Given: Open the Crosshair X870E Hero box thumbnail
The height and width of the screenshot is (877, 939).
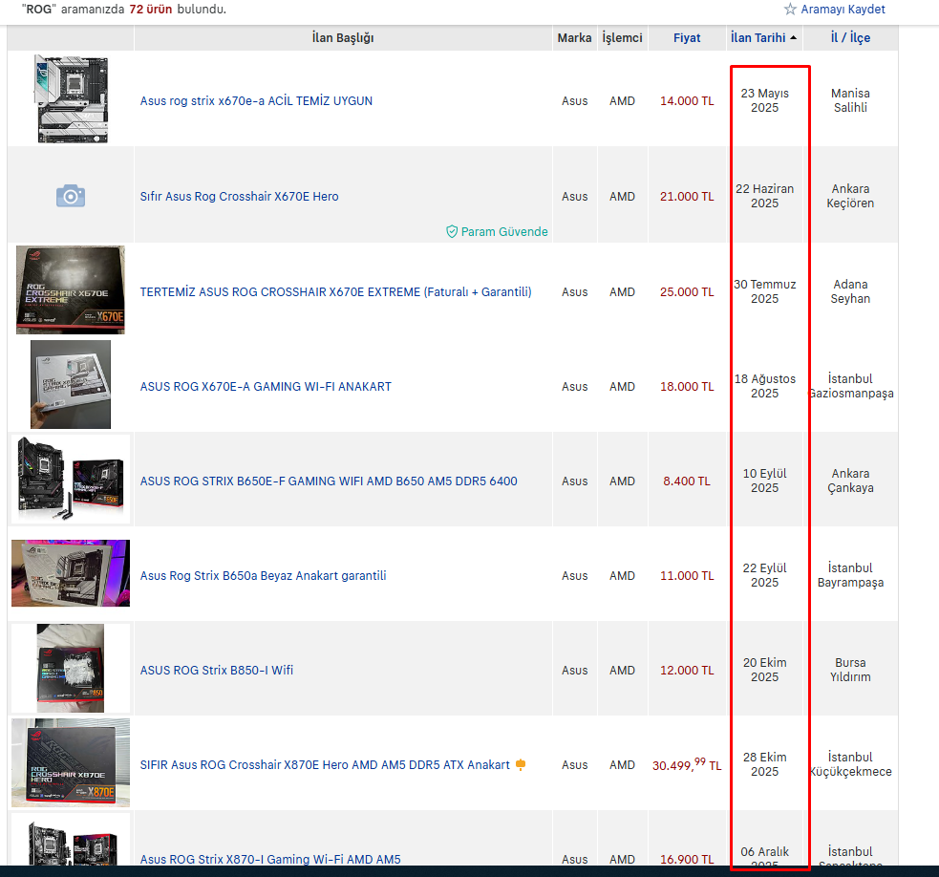Looking at the screenshot, I should coord(71,762).
